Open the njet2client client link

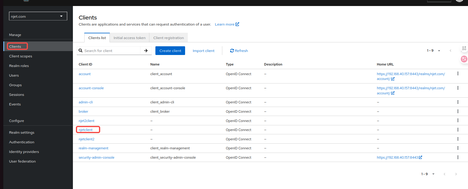(86, 121)
